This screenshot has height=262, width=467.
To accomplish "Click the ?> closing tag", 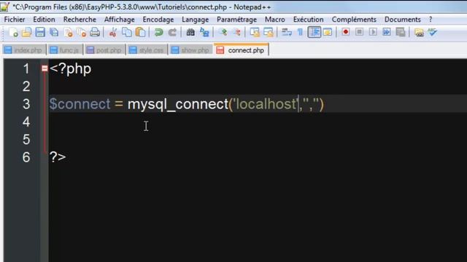I will tap(58, 157).
